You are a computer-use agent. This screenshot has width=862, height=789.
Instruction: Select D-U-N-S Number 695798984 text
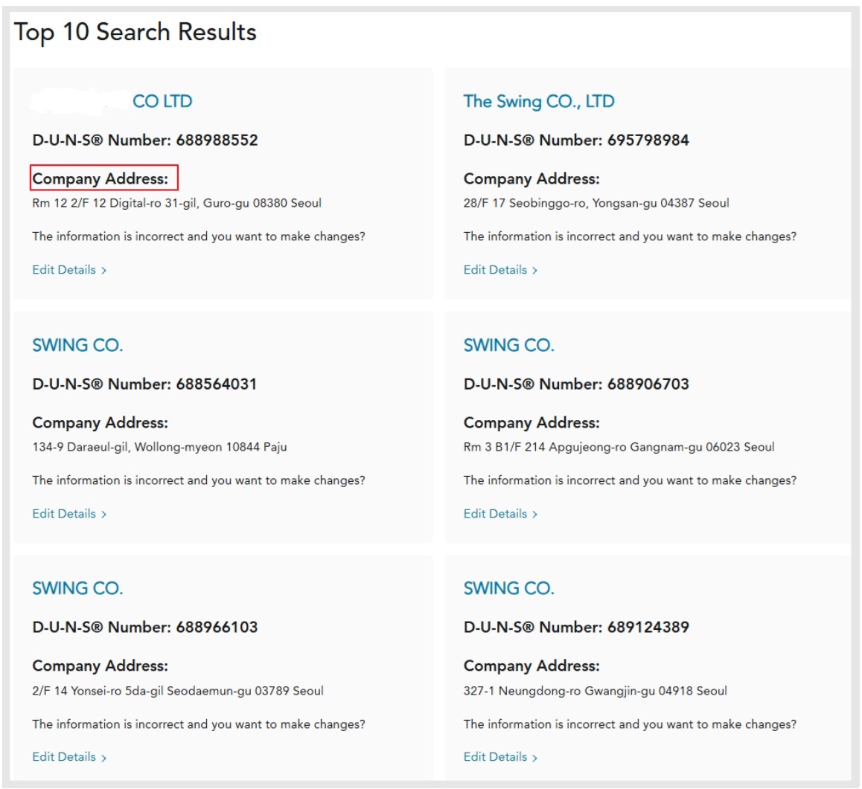(576, 140)
